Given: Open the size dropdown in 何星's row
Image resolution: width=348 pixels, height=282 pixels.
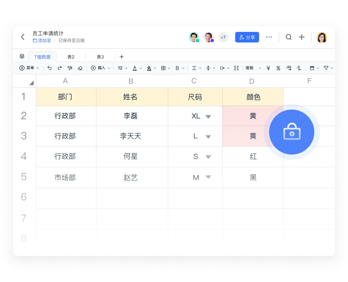Looking at the screenshot, I should 208,157.
